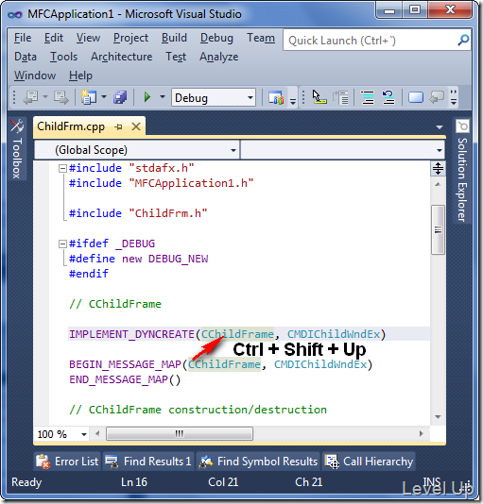Open the Debug menu
483x504 pixels.
pos(216,38)
